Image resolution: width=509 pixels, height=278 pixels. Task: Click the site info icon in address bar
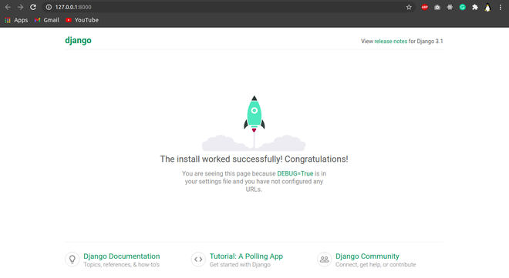click(x=49, y=7)
